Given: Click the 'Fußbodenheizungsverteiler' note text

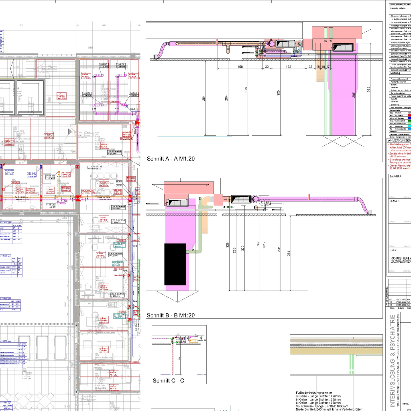Looking at the screenshot, I should click(314, 392).
